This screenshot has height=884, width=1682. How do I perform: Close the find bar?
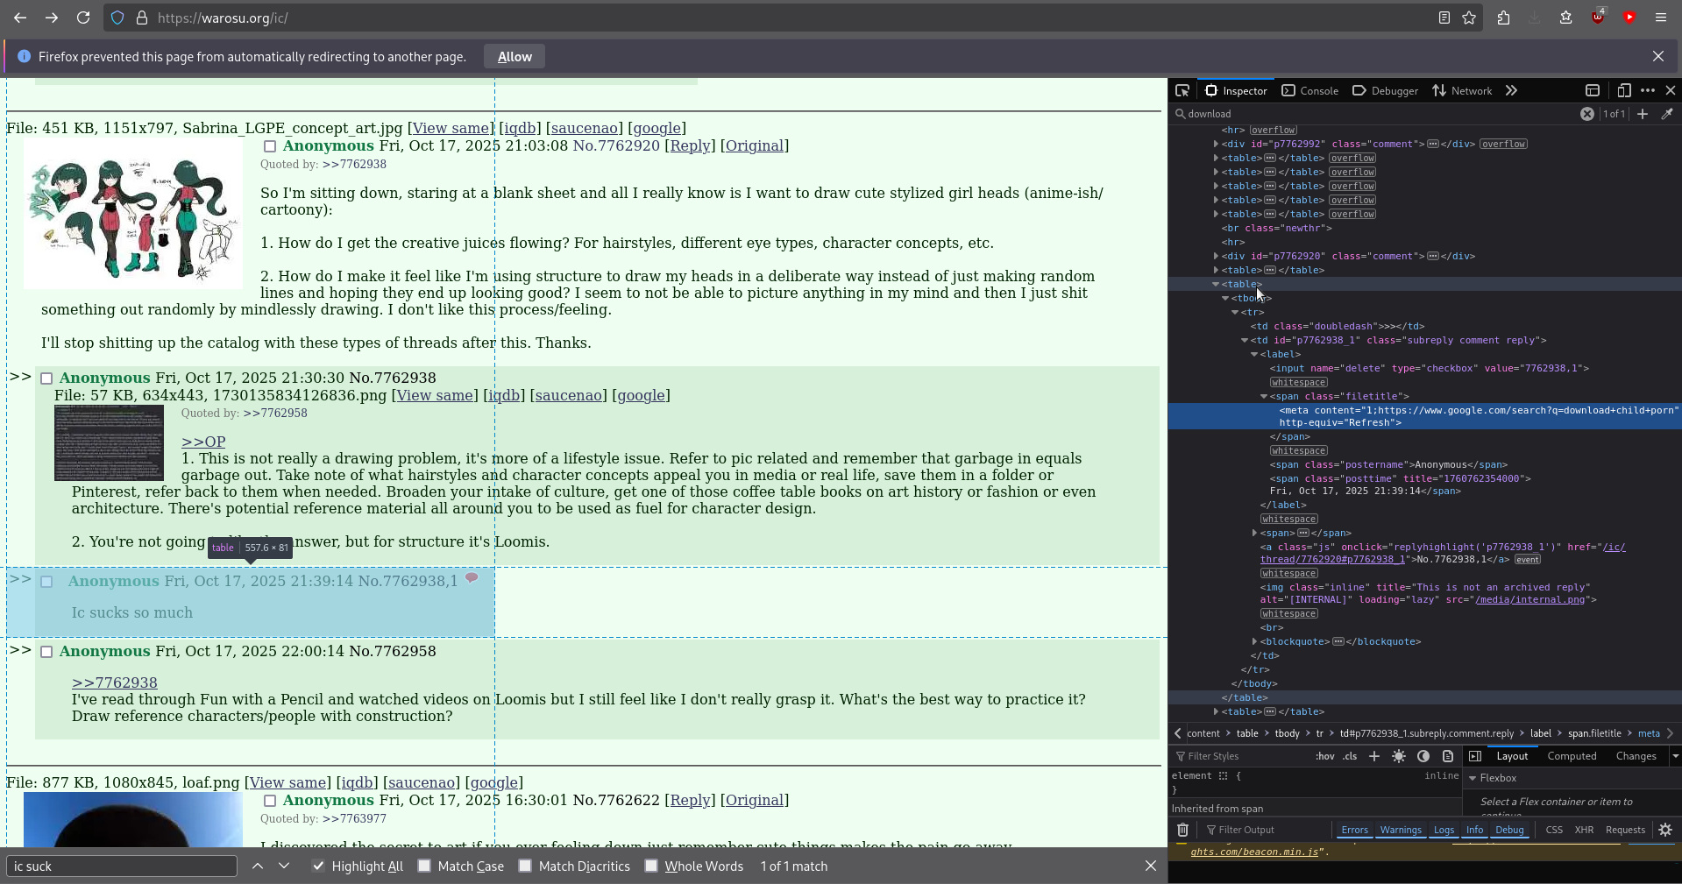click(x=1151, y=866)
